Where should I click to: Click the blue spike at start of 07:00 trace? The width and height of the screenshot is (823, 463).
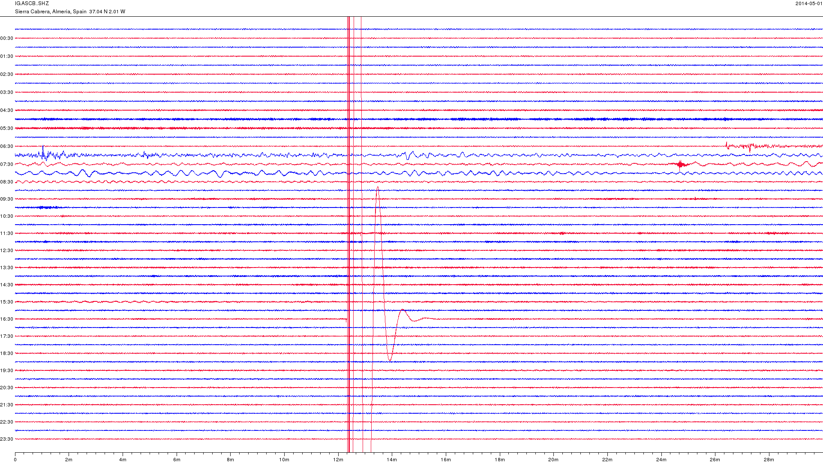pos(43,152)
